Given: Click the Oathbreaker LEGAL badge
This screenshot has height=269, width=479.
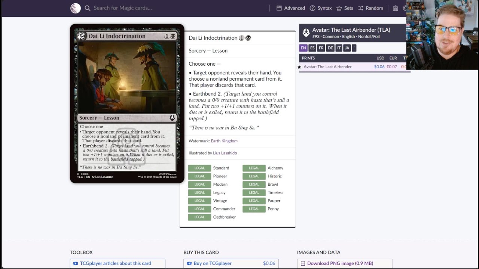Looking at the screenshot, I should coord(199,217).
